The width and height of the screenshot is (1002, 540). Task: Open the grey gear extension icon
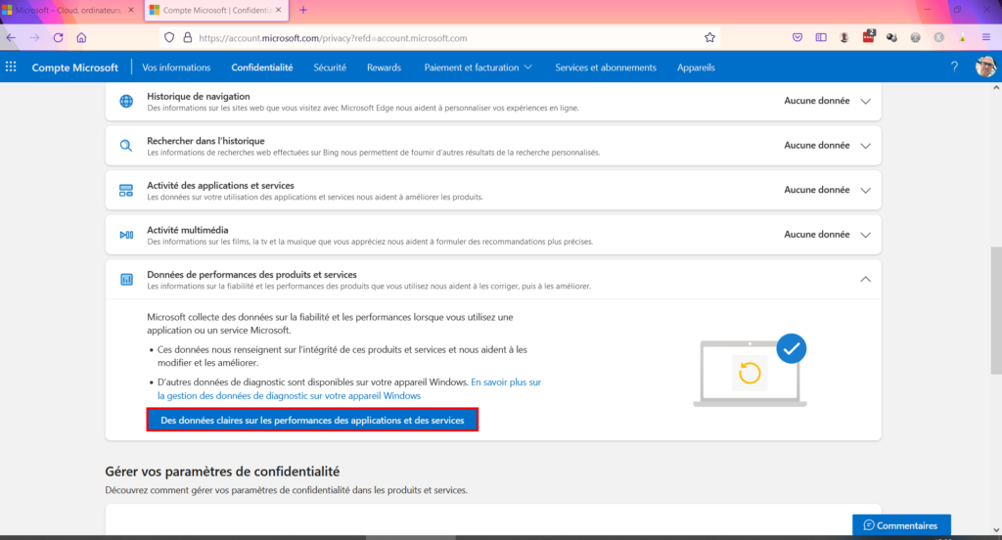[x=915, y=38]
